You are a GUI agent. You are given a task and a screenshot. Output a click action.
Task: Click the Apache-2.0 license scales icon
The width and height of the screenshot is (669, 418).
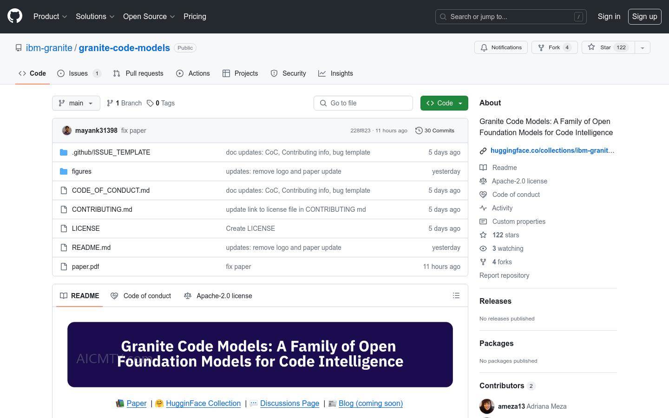(483, 181)
